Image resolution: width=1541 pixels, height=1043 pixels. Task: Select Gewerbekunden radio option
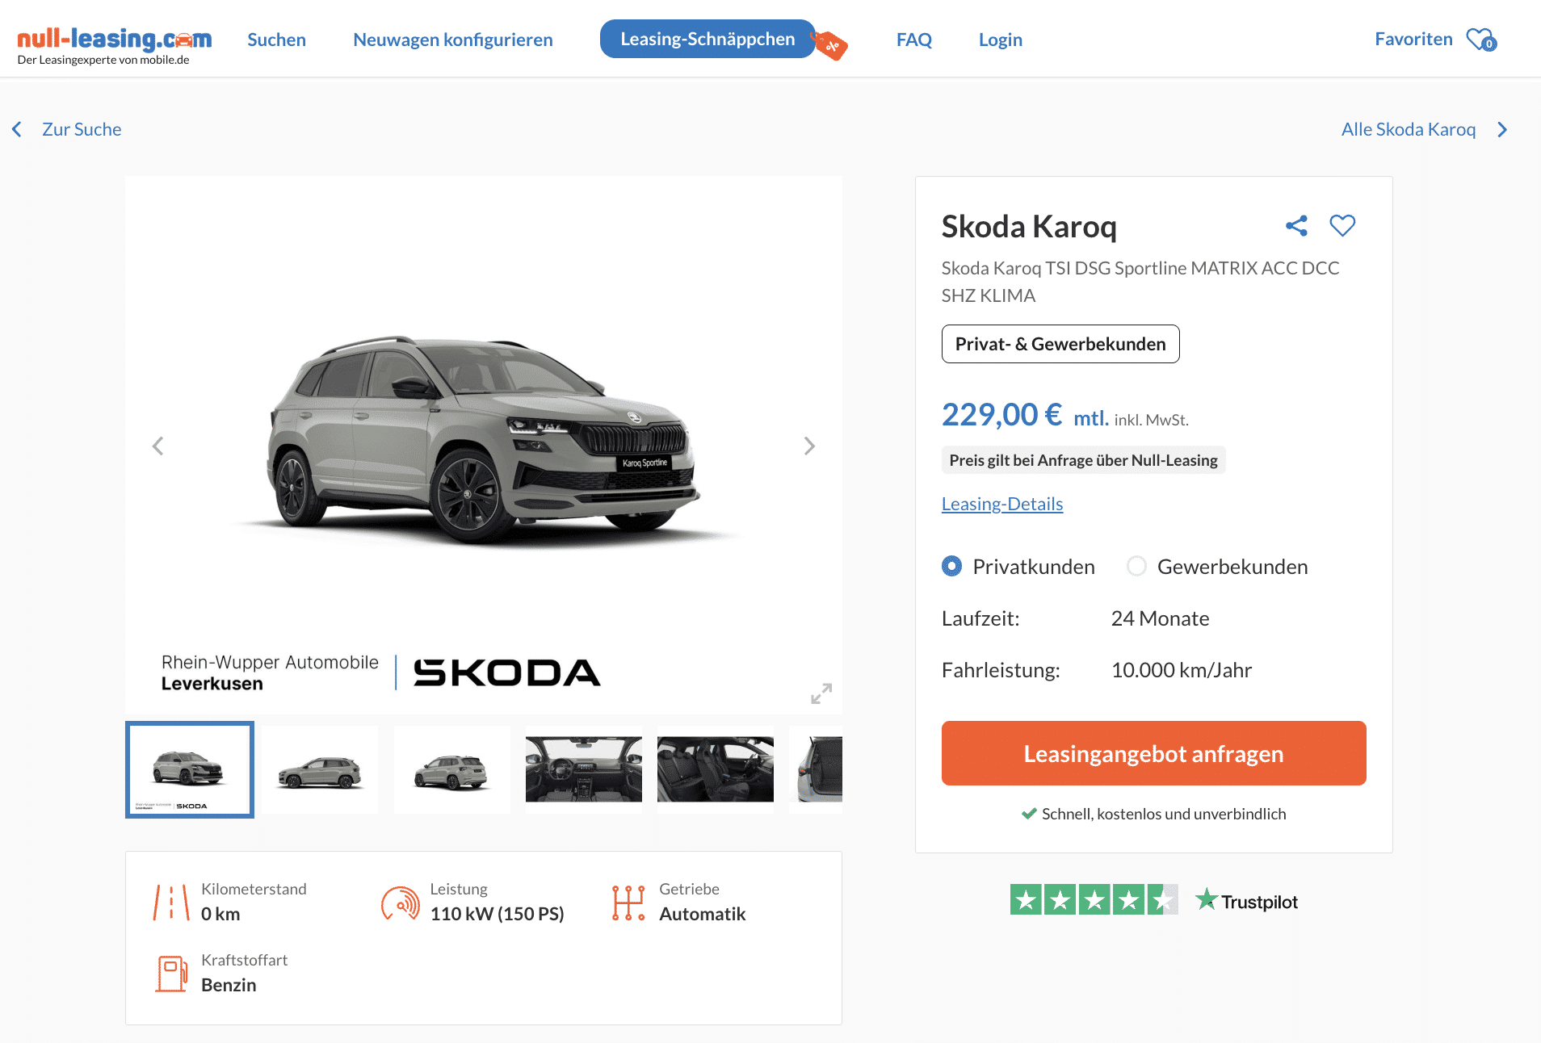tap(1136, 566)
